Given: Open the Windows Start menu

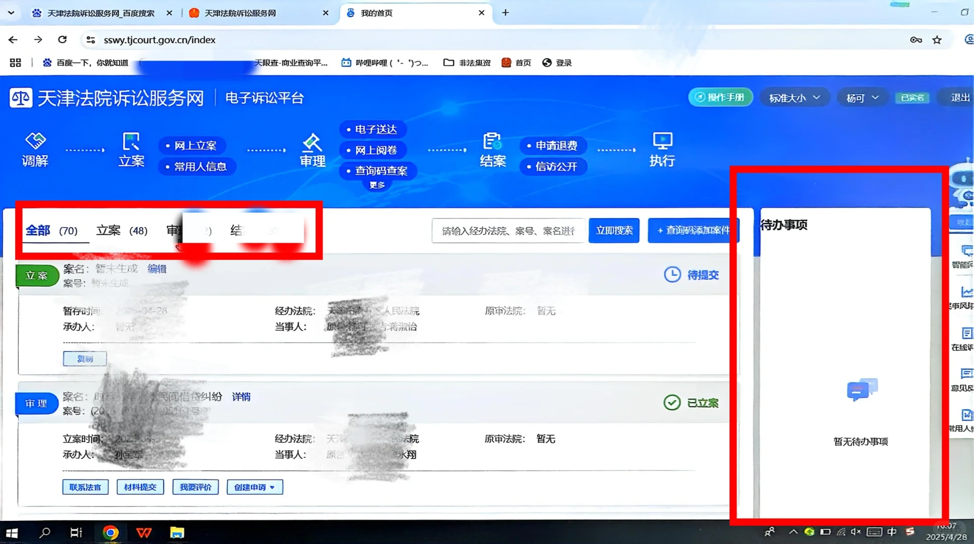Looking at the screenshot, I should click(12, 532).
